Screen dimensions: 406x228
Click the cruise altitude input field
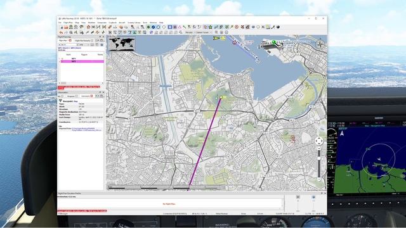coord(68,45)
